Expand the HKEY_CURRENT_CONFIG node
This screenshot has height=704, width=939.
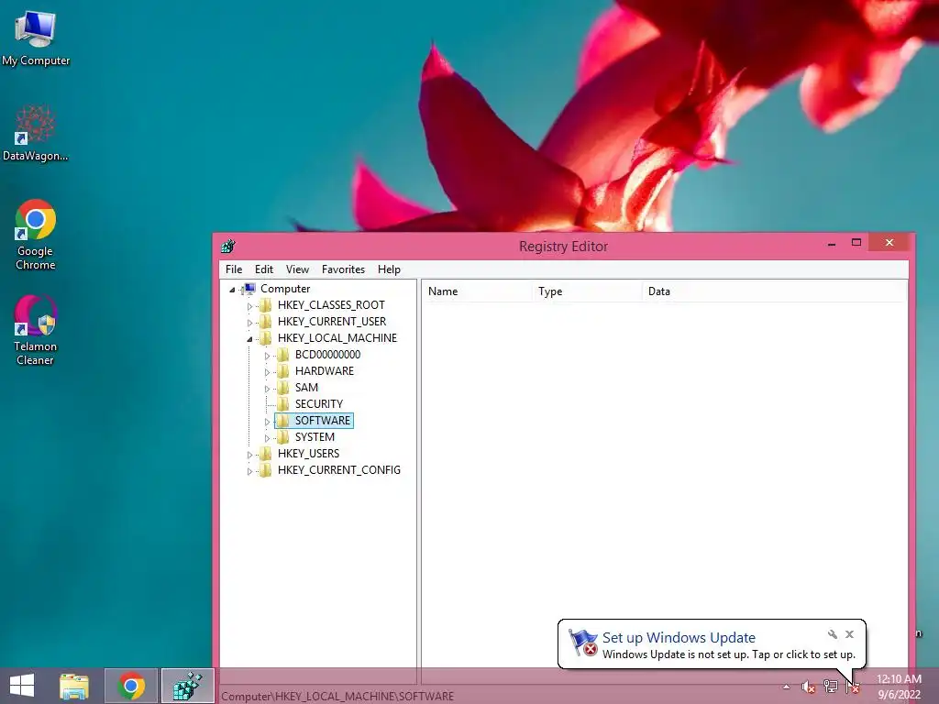(x=249, y=471)
